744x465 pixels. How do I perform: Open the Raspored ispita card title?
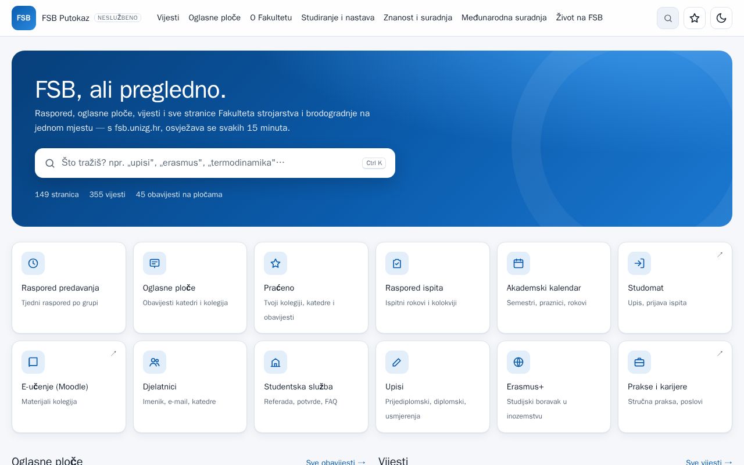(414, 288)
